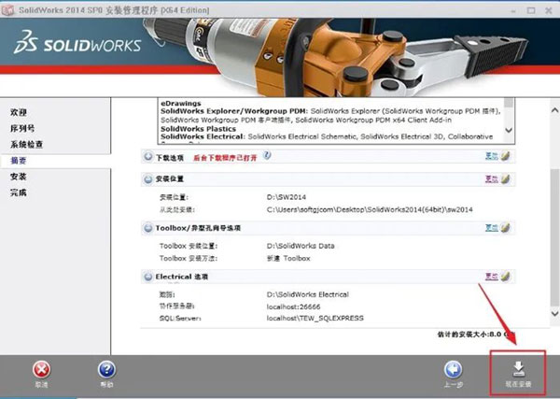Screen dimensions: 560x399
Task: Click the D:\SW2014 install path
Action: point(287,197)
